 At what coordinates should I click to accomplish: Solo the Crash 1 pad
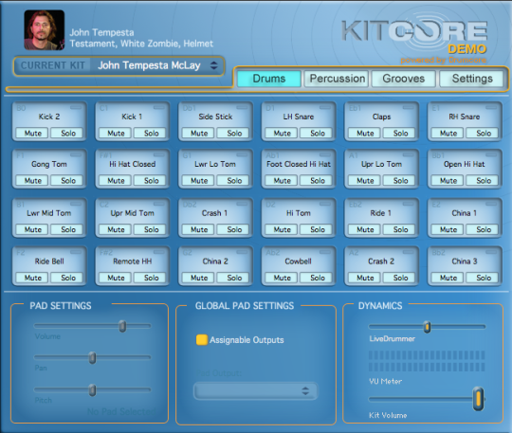[234, 229]
